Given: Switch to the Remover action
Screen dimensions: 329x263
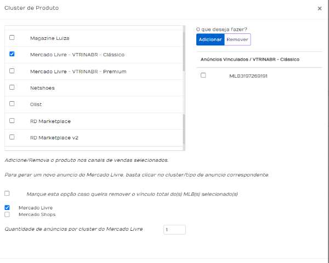Looking at the screenshot, I should pos(237,39).
